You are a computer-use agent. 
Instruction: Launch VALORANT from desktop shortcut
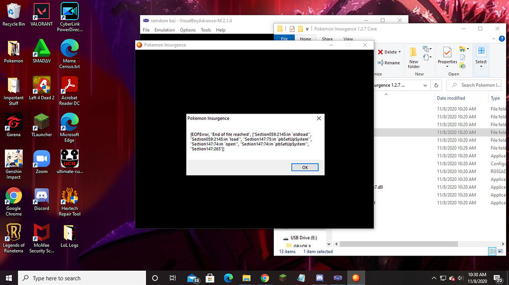click(x=41, y=15)
